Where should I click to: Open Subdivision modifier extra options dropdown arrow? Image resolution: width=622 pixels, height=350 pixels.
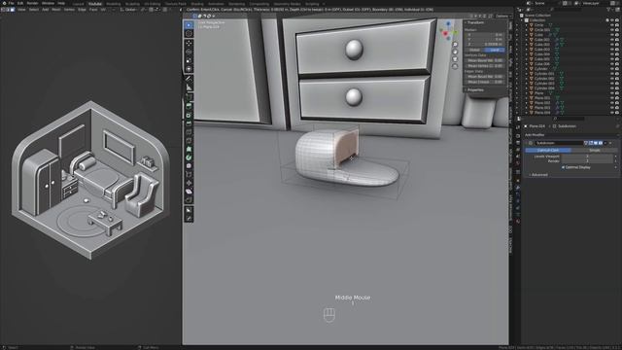[605, 143]
